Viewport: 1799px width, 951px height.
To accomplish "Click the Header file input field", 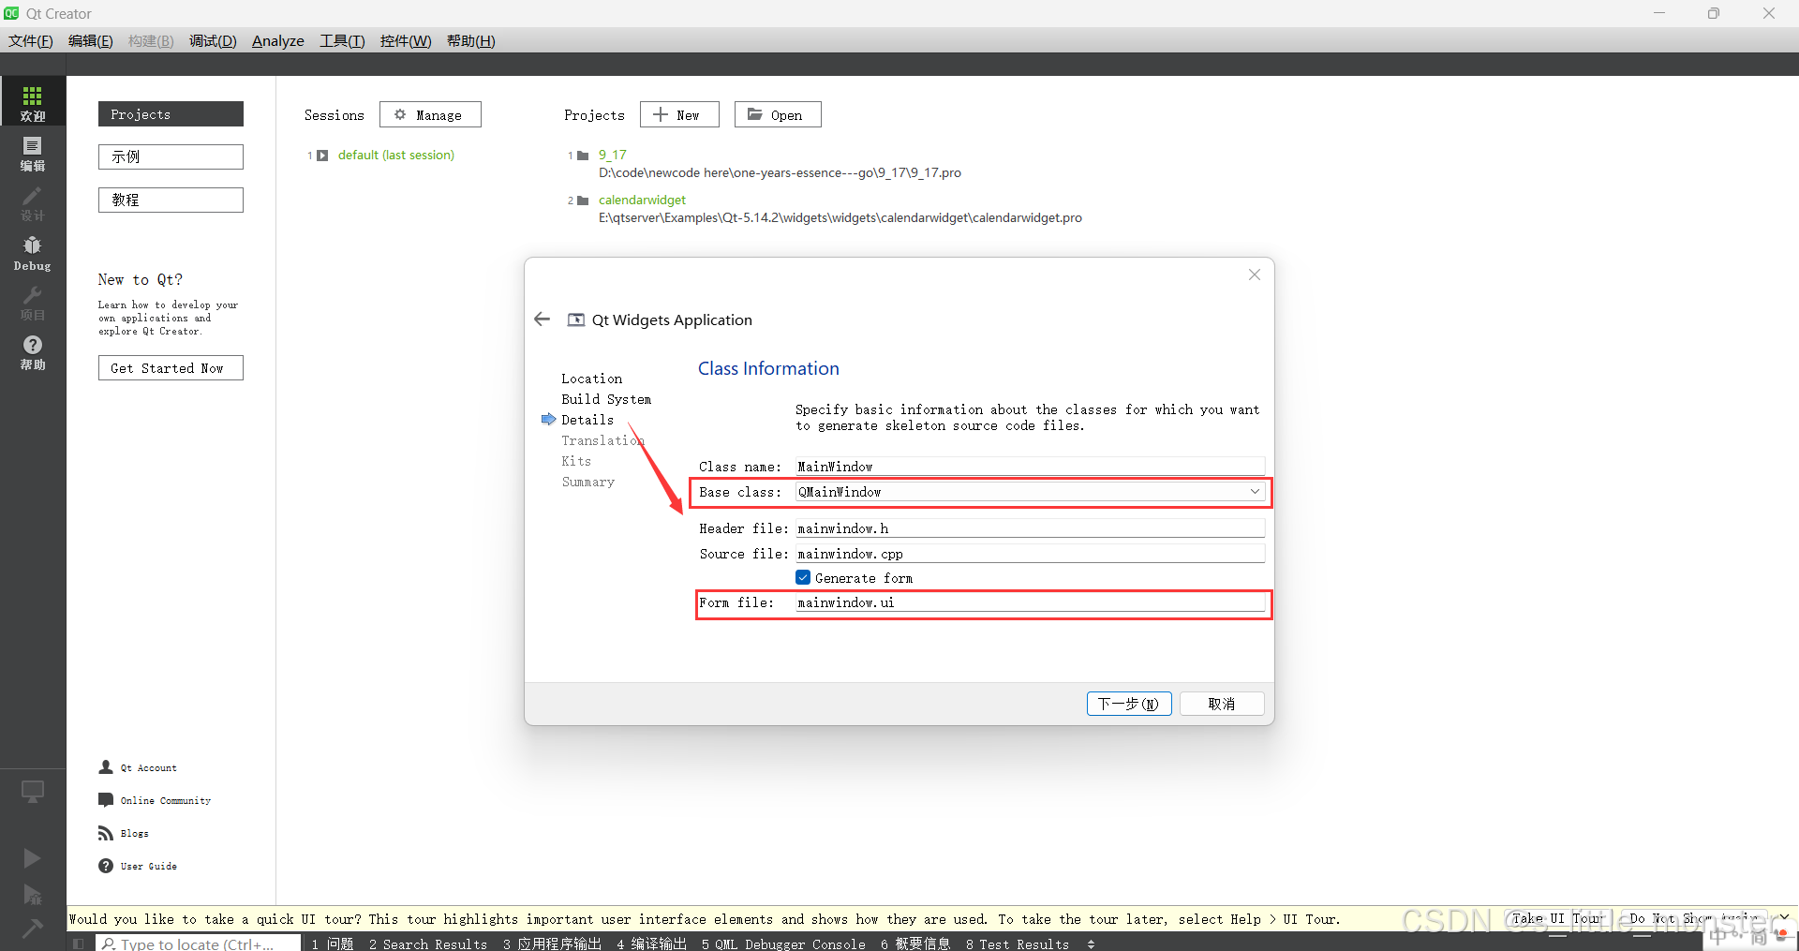I will (x=1030, y=528).
